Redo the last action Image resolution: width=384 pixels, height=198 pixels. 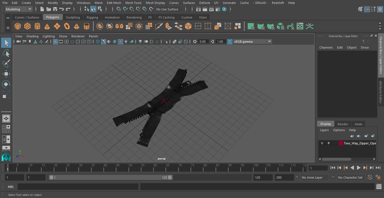click(68, 9)
